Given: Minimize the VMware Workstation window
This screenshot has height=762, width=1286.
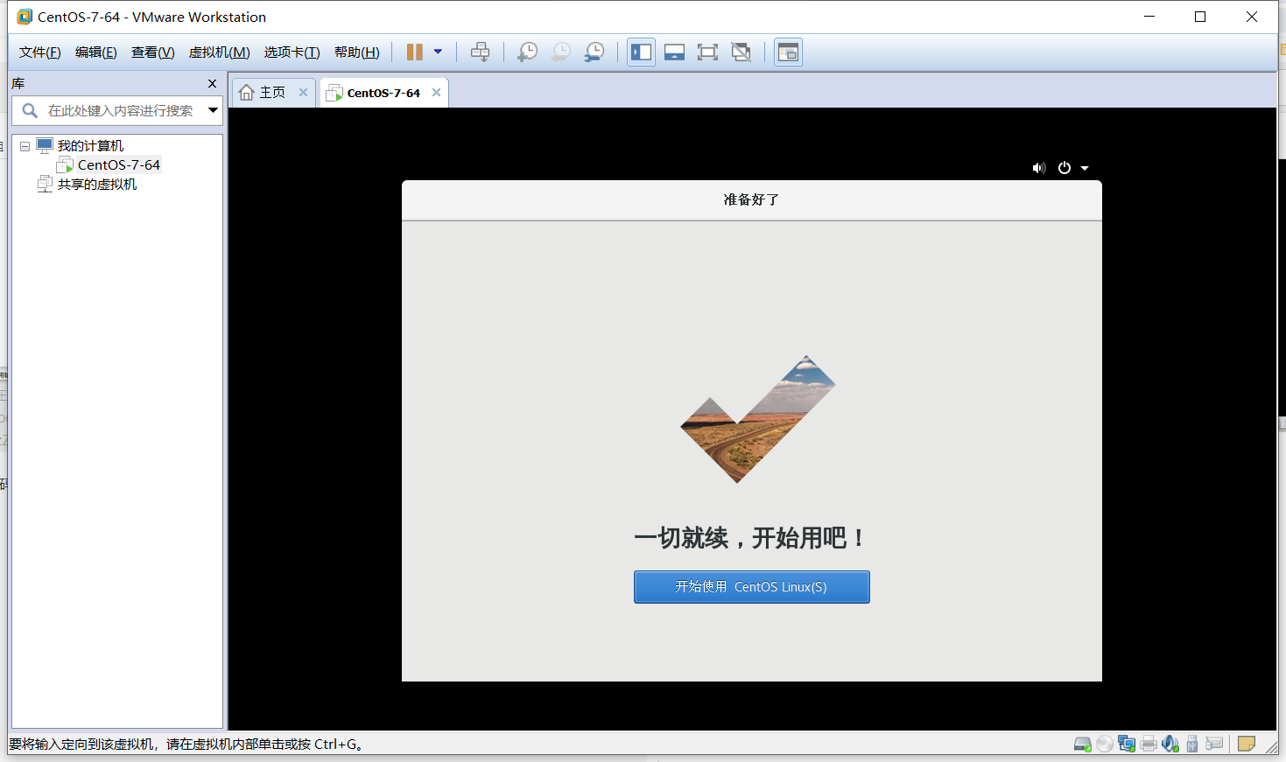Looking at the screenshot, I should point(1149,17).
